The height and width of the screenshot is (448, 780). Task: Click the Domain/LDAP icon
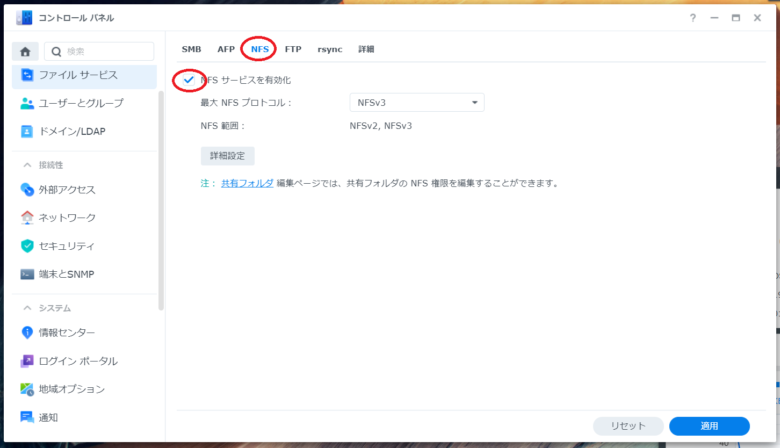coord(27,132)
